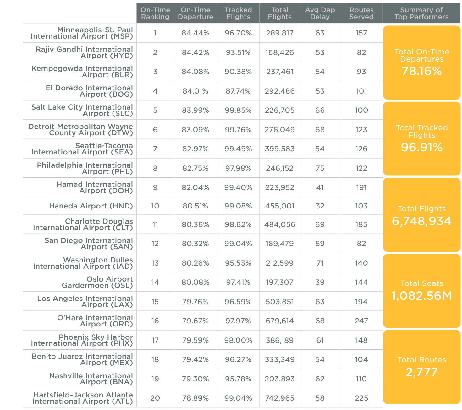This screenshot has height=410, width=462.
Task: Select Salt Lake City tracked flights 99.85%
Action: pos(238,110)
